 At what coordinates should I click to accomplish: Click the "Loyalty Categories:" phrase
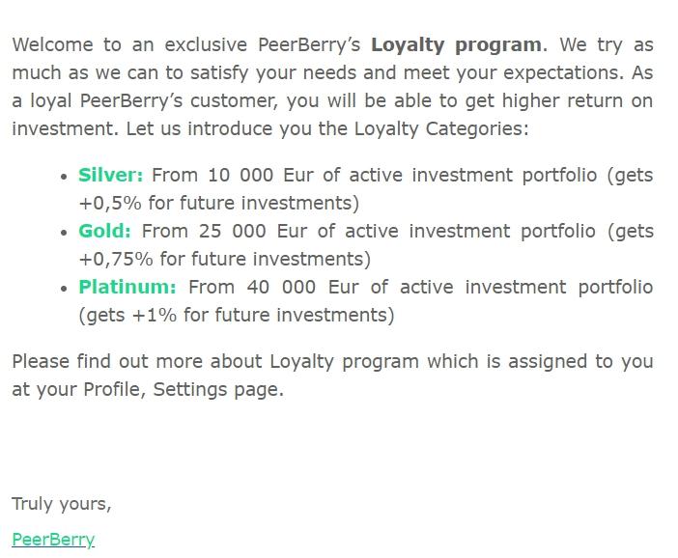pos(441,128)
